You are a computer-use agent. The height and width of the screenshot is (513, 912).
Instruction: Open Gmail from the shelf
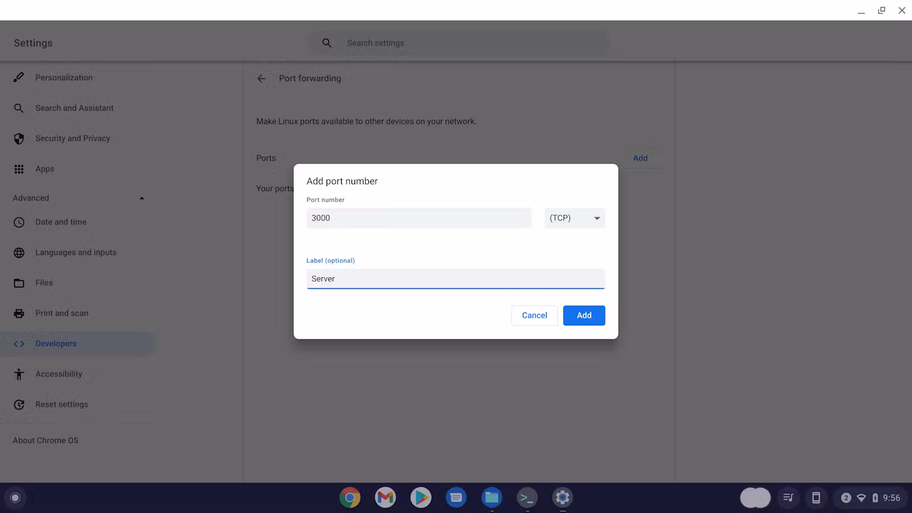385,497
